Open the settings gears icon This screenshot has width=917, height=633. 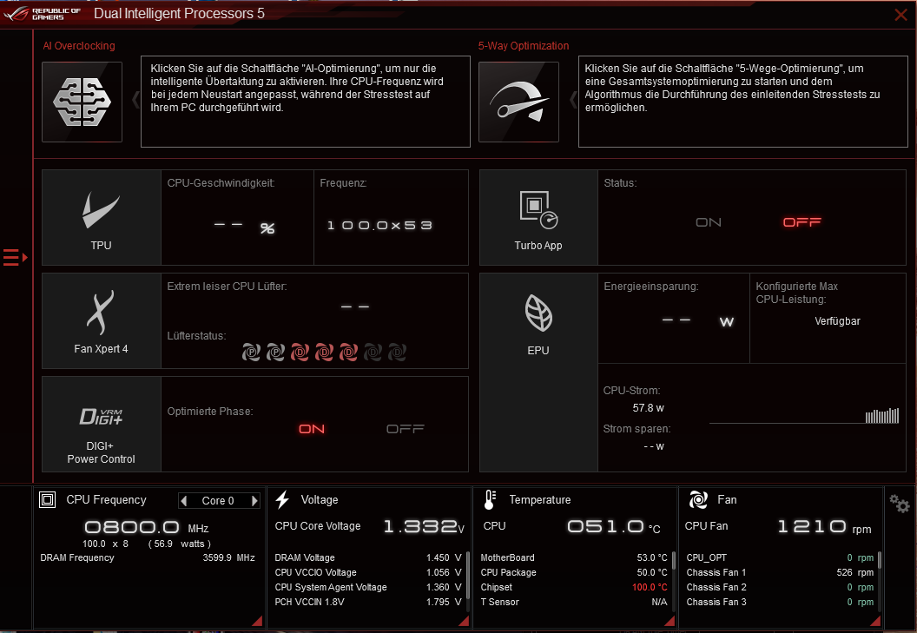[900, 503]
